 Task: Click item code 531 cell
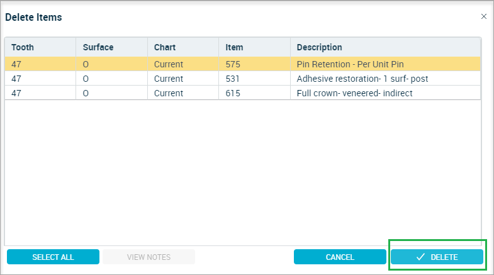(254, 79)
